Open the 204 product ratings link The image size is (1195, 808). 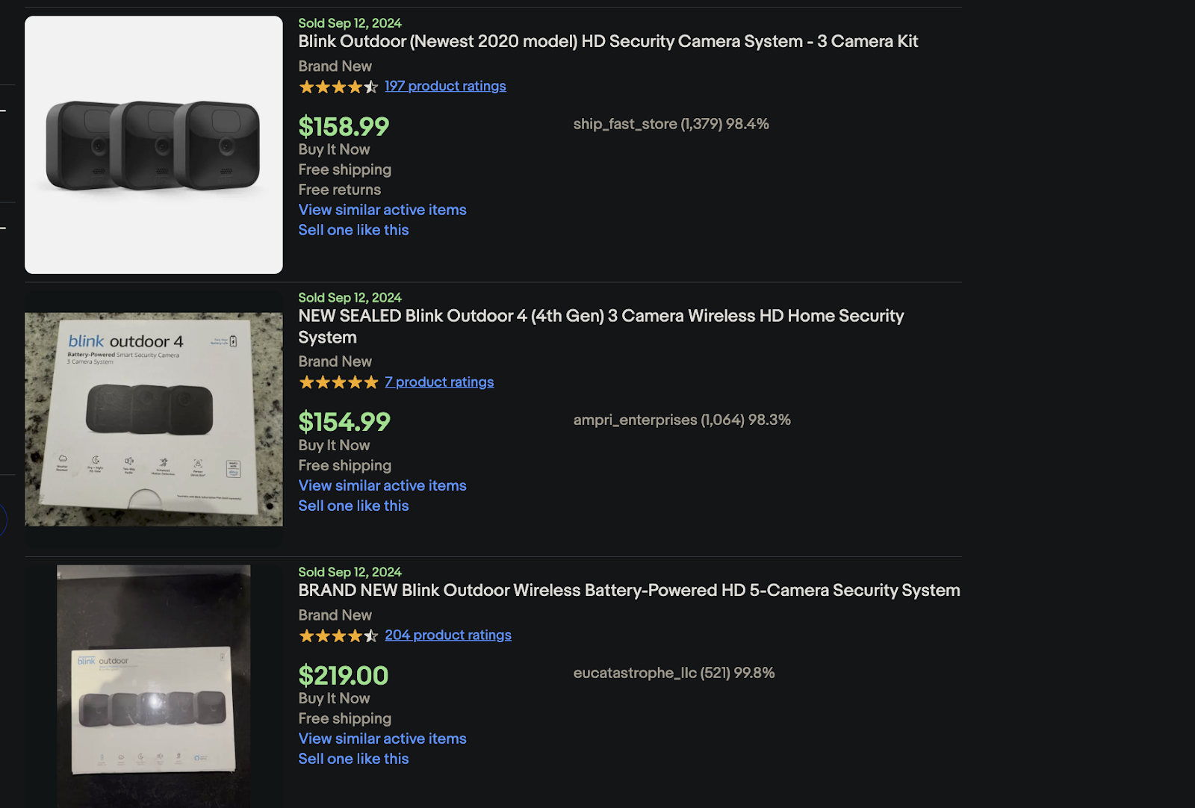pos(448,635)
